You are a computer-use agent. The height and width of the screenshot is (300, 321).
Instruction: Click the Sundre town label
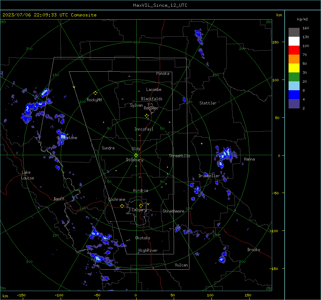point(108,148)
